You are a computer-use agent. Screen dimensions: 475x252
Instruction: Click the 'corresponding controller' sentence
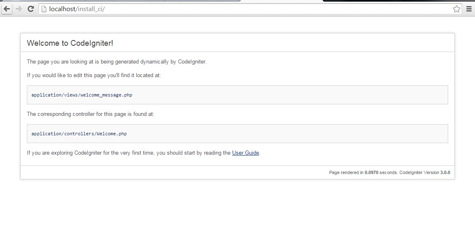90,114
